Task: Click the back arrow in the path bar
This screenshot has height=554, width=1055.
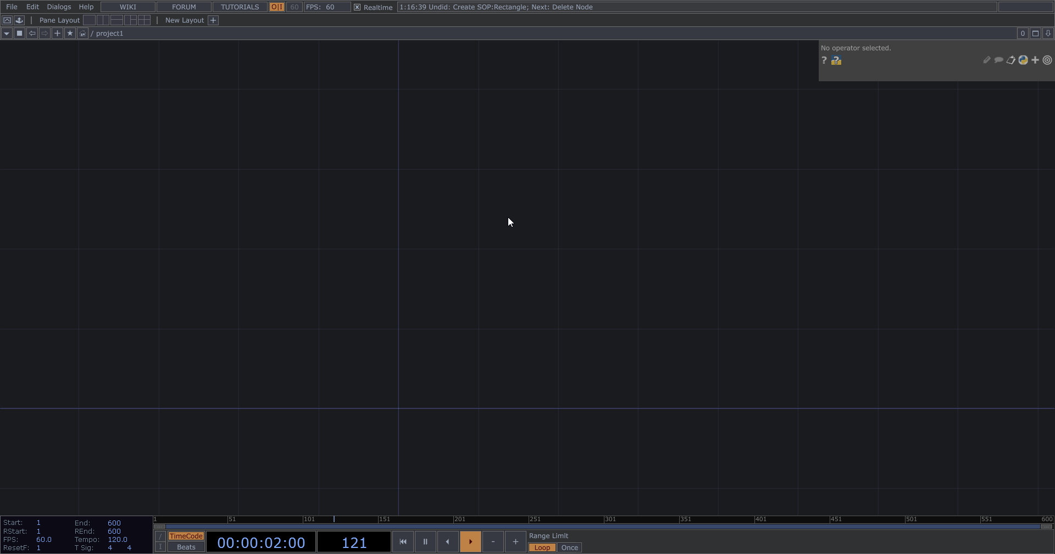Action: click(x=32, y=33)
